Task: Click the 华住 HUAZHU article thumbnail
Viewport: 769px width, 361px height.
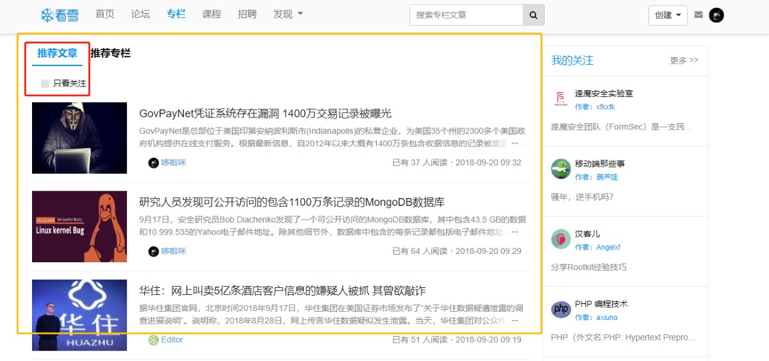Action: click(x=79, y=315)
